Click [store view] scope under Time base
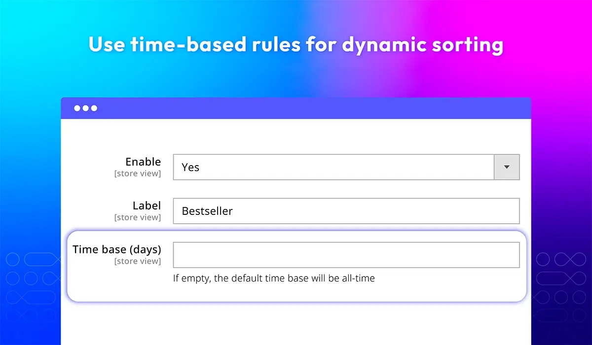592x345 pixels. [x=138, y=261]
